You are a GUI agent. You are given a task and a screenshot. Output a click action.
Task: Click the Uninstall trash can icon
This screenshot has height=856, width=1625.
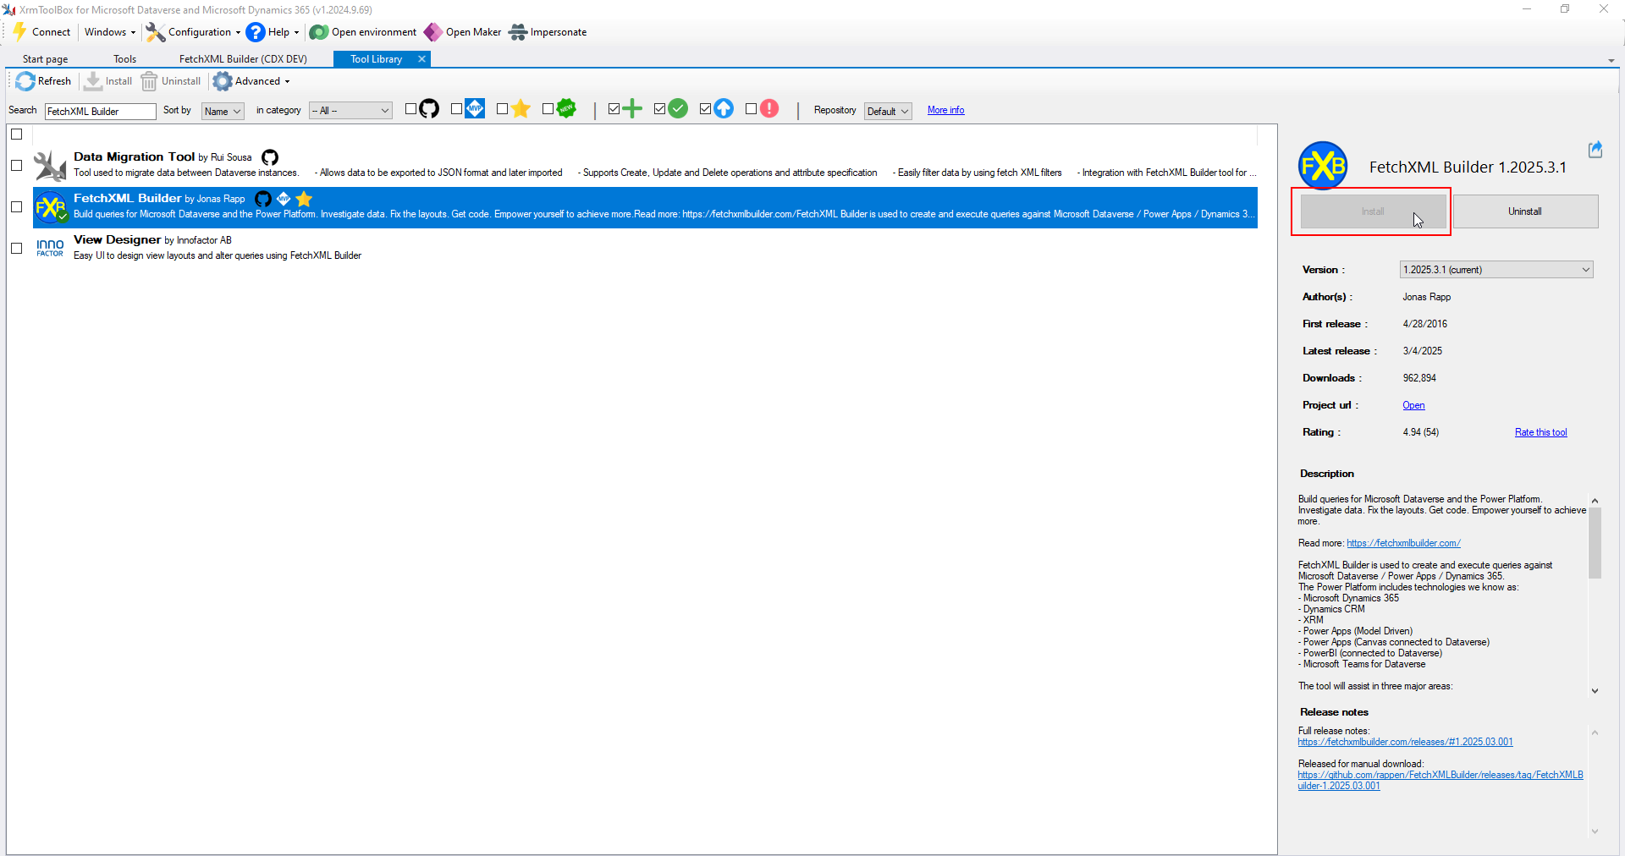pyautogui.click(x=149, y=81)
